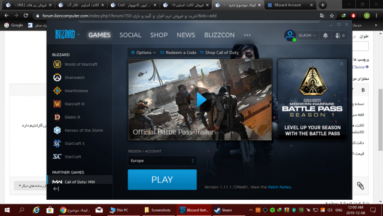Image resolution: width=383 pixels, height=216 pixels.
Task: Select Hearthstone icon in game list
Action: click(57, 91)
